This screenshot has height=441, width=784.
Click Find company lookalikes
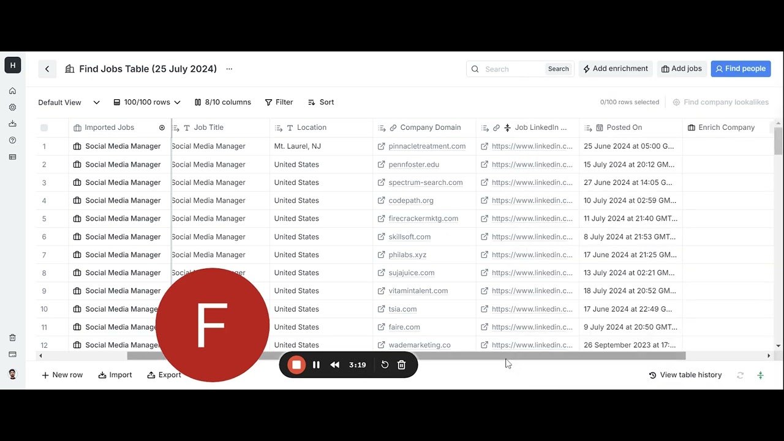721,102
